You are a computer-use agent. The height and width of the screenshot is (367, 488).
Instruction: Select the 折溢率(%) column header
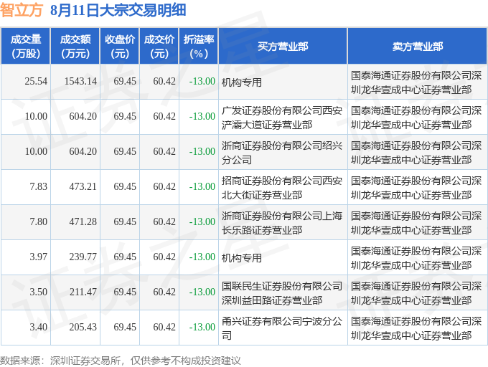point(199,46)
